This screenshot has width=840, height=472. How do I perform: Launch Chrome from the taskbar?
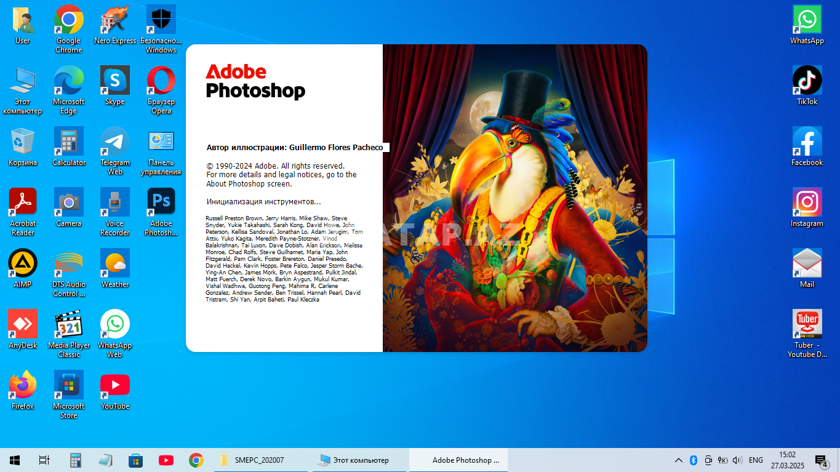pyautogui.click(x=196, y=460)
